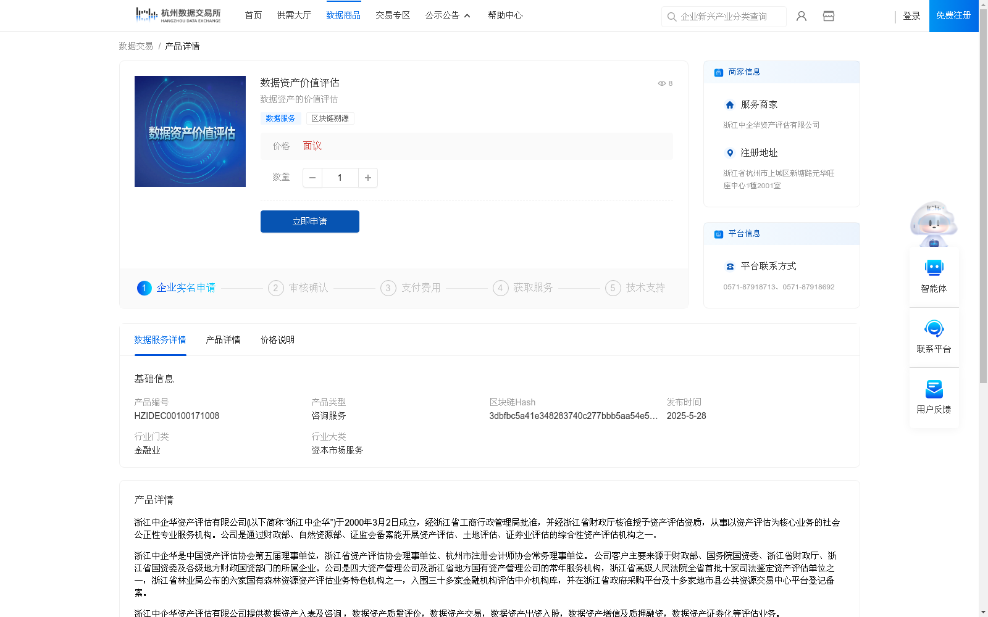
Task: Open 交易专区 navigation item
Action: 393,15
